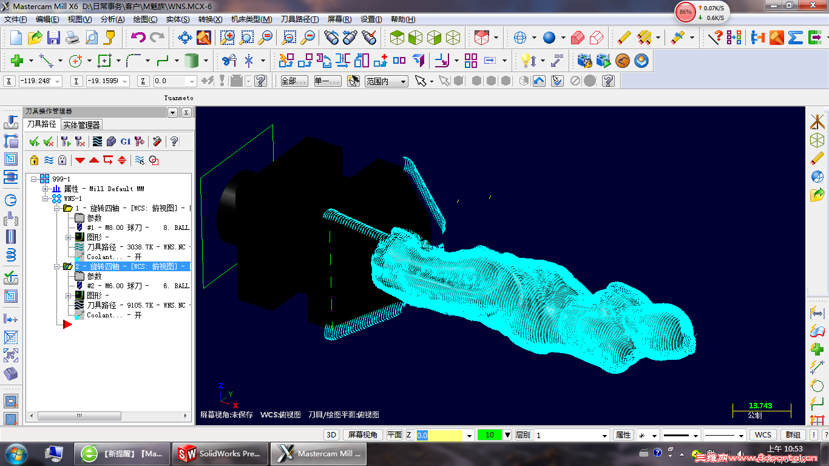Move insert arrow down red triangle
The image size is (829, 466).
[x=80, y=160]
